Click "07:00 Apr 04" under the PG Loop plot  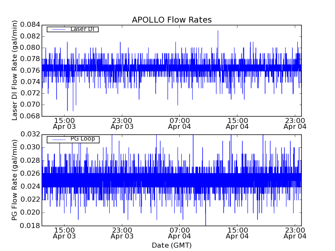point(180,233)
